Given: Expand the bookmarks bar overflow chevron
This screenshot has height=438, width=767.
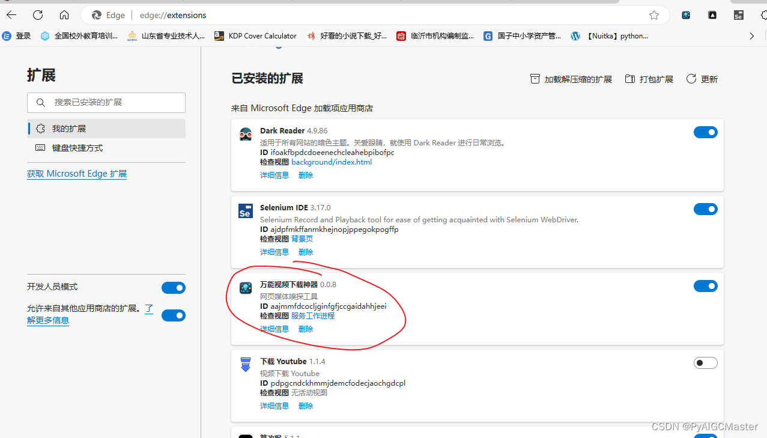Looking at the screenshot, I should (x=751, y=36).
